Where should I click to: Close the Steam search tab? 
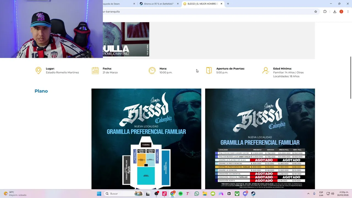[134, 4]
